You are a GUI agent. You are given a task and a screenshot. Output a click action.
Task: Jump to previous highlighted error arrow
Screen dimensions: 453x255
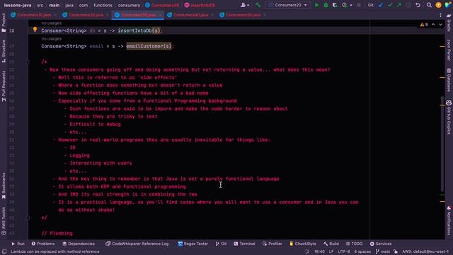tap(433, 25)
